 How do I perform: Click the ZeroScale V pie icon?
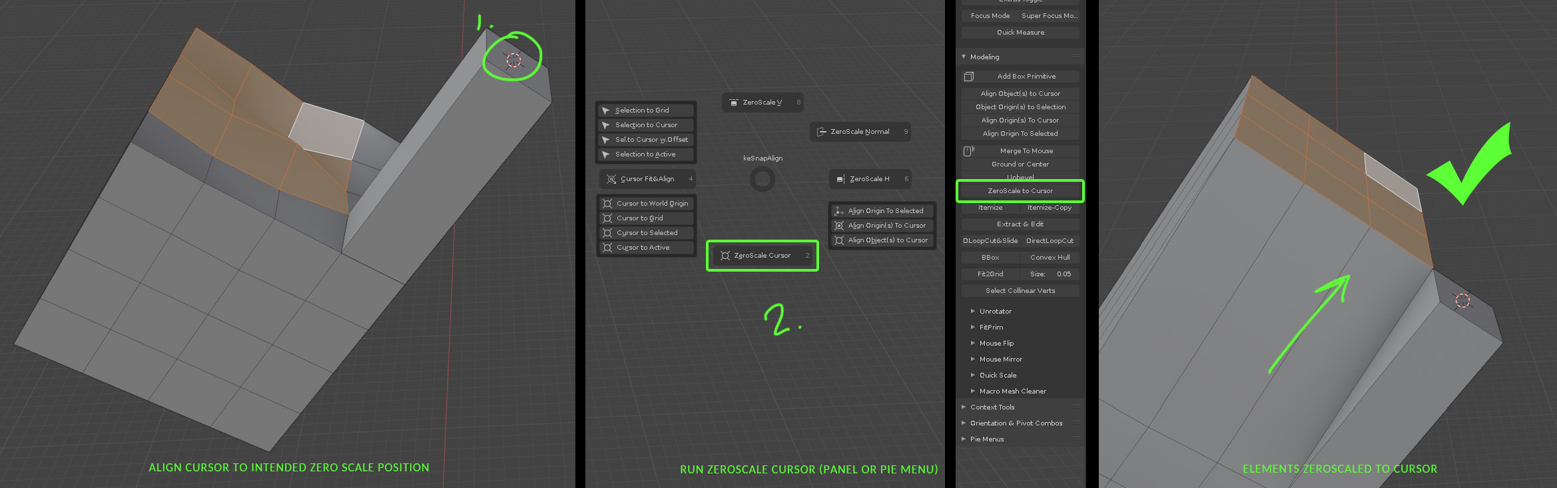pyautogui.click(x=733, y=103)
